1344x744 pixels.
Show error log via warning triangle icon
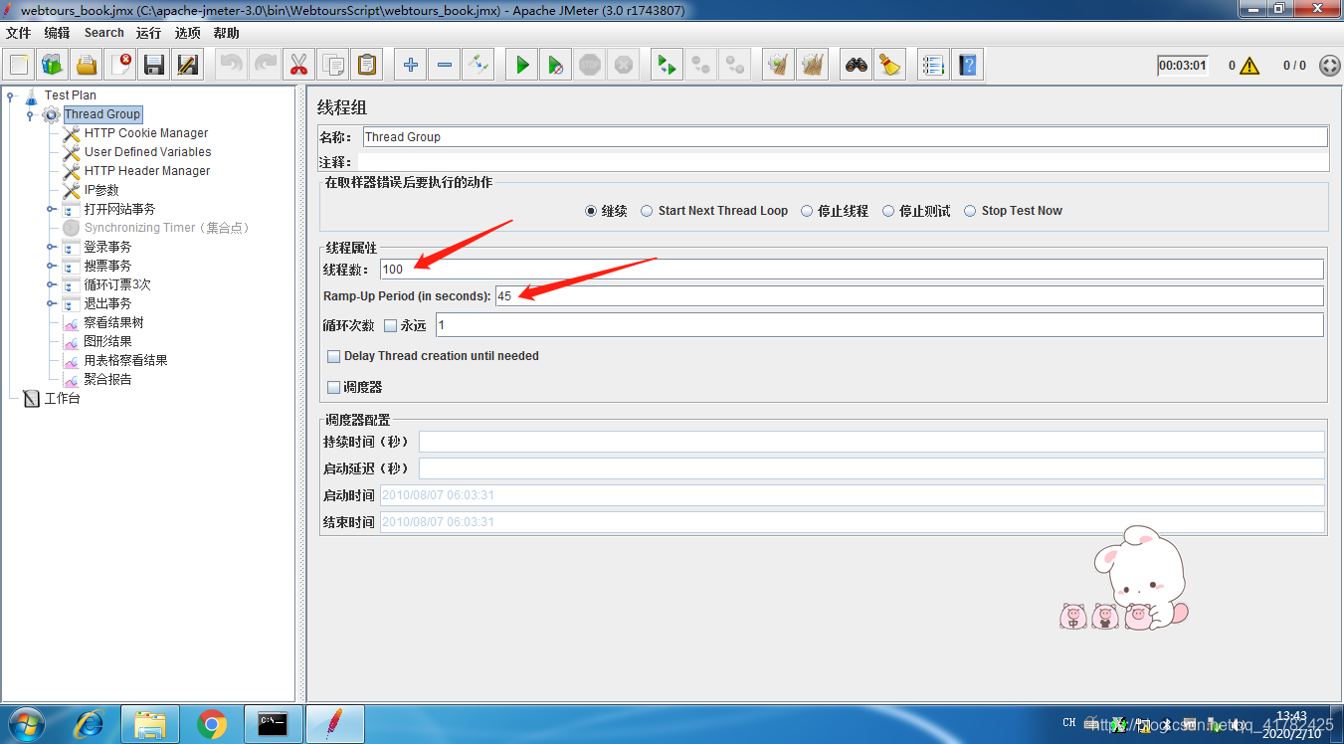pyautogui.click(x=1249, y=66)
